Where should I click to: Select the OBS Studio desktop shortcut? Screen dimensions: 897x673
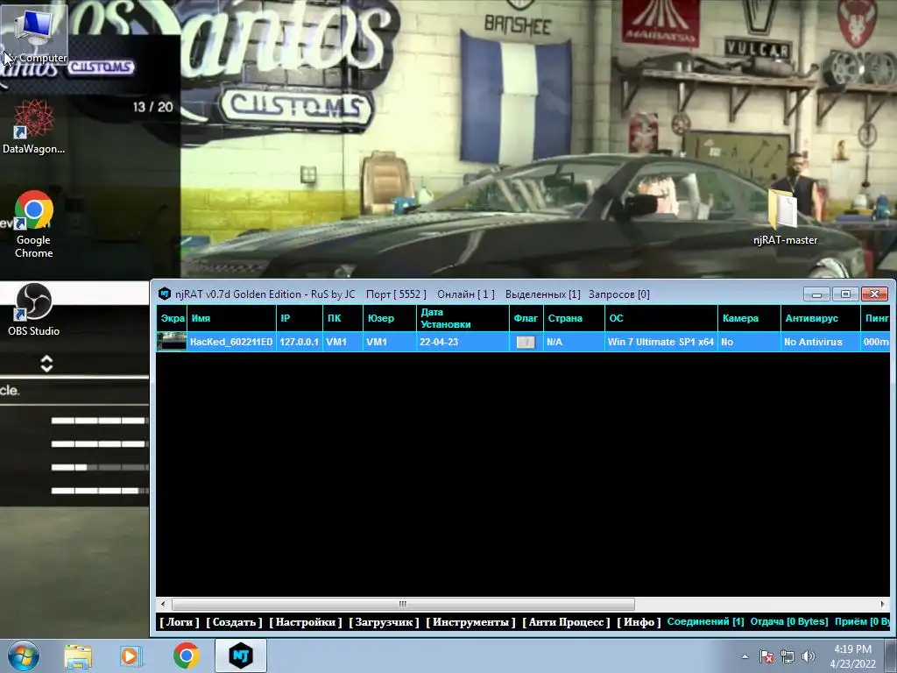[34, 309]
